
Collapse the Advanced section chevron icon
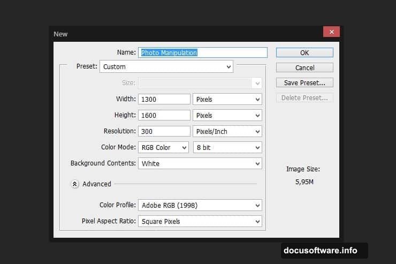coord(75,184)
